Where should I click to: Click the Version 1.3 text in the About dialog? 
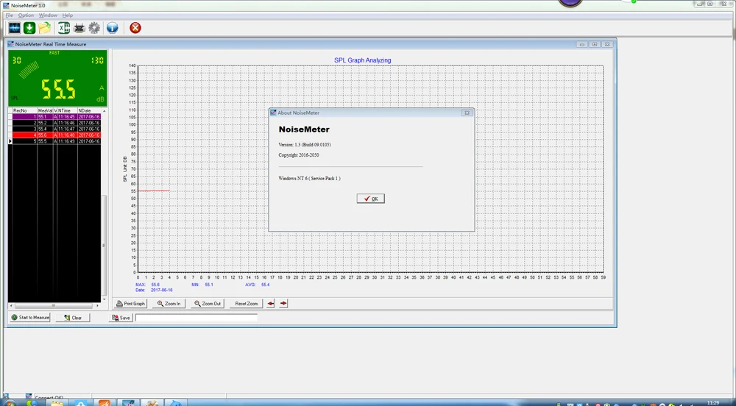[305, 144]
